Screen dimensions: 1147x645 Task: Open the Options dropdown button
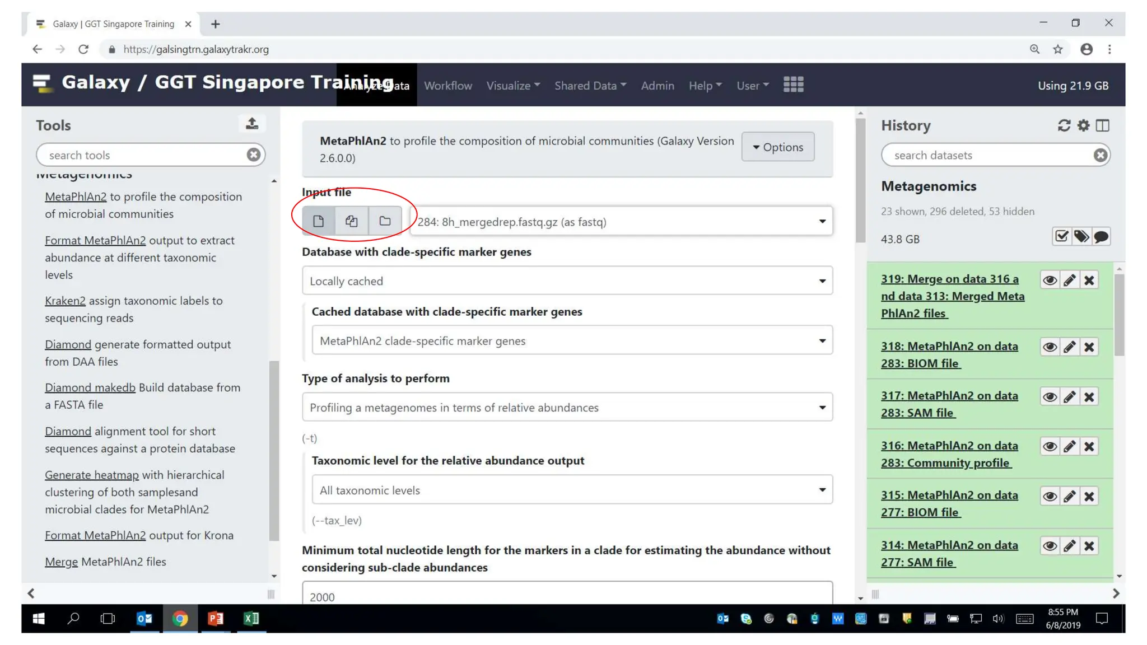pos(777,147)
